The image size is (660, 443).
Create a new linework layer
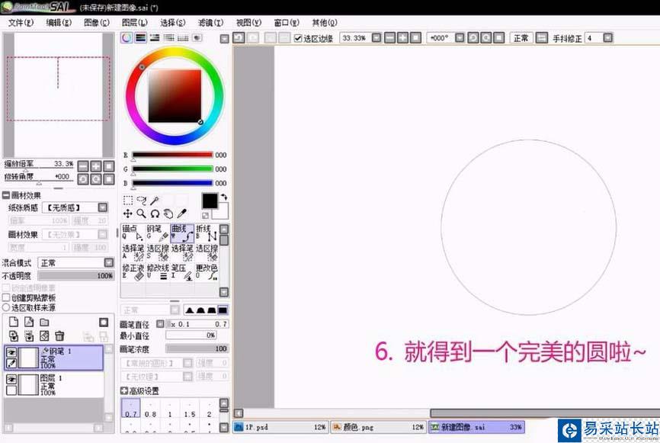point(29,322)
